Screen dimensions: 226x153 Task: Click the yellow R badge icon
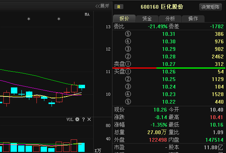pyautogui.click(x=119, y=7)
